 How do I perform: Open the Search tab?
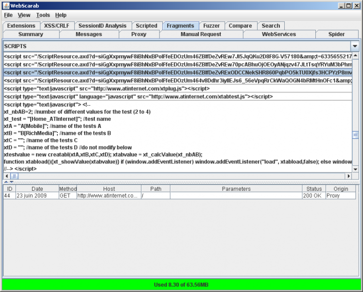271,26
